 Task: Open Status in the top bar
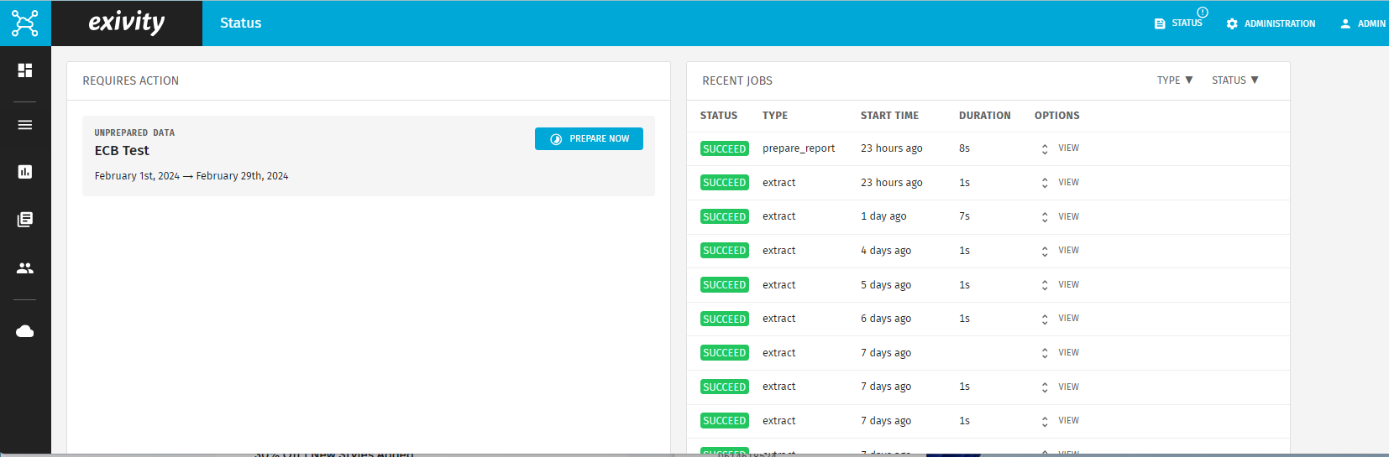pos(1178,23)
